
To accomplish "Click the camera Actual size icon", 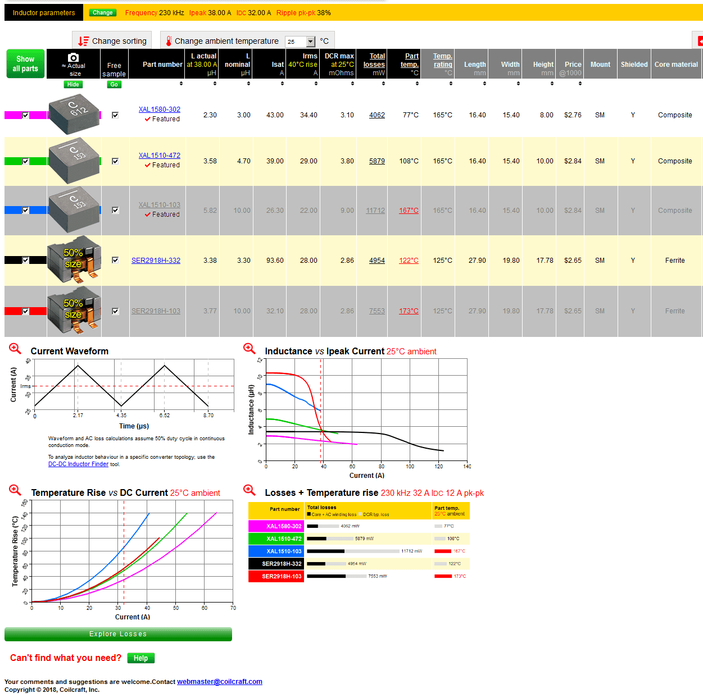I will pyautogui.click(x=73, y=58).
